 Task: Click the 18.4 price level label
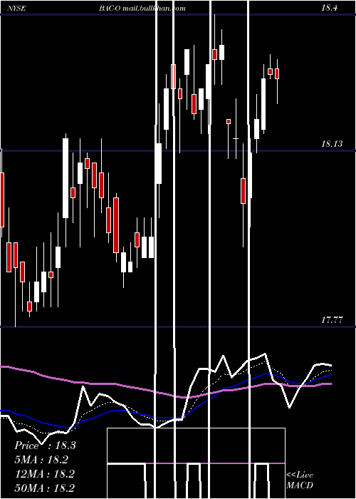tap(329, 9)
